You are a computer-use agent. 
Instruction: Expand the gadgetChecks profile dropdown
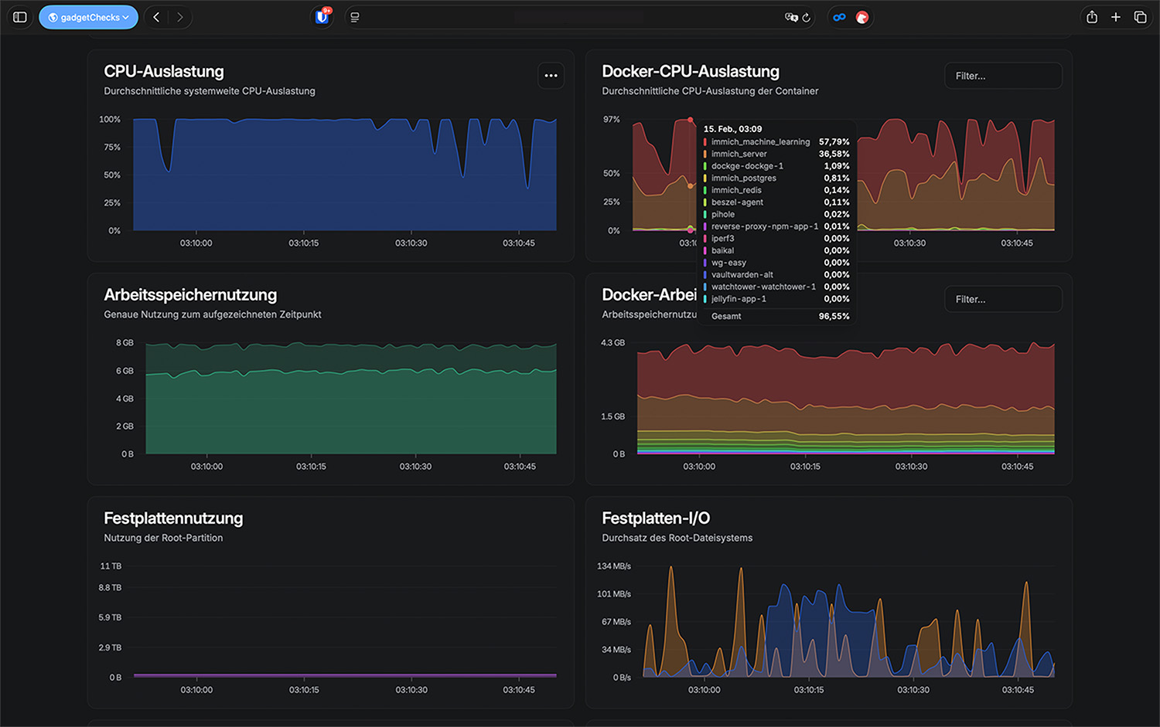[x=89, y=17]
